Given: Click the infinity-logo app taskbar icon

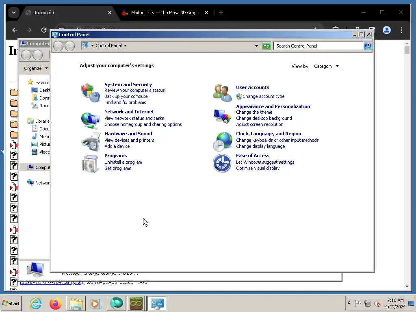Looking at the screenshot, I should [x=136, y=303].
